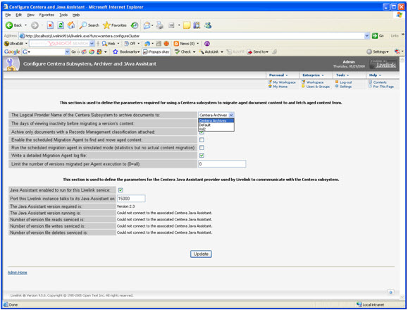The width and height of the screenshot is (408, 310).
Task: Open Google toolbar Settings
Action: coord(378,51)
